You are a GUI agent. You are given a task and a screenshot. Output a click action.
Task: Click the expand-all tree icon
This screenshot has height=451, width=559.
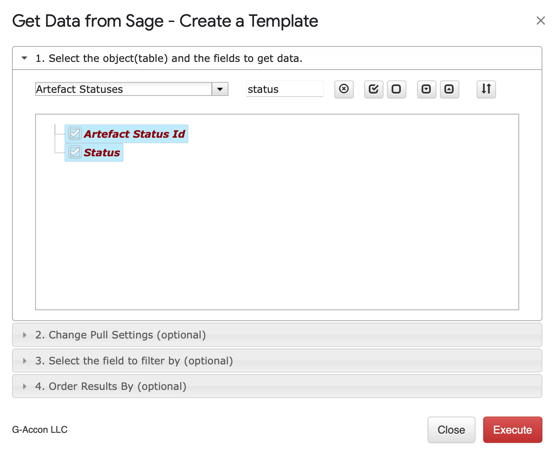pos(426,89)
